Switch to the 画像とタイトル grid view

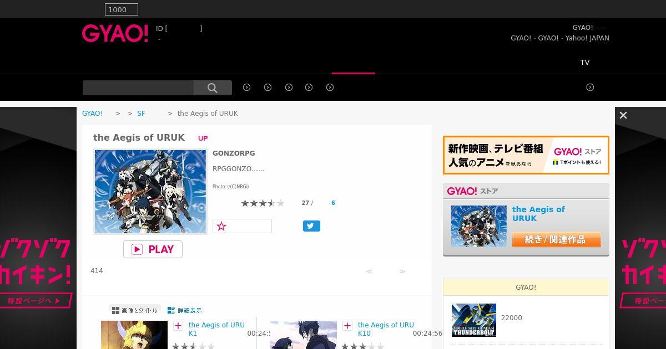(x=135, y=311)
